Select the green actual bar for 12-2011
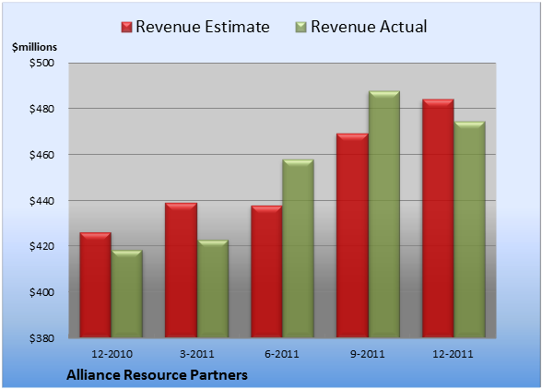Viewport: 542px width, 389px height. tap(469, 230)
